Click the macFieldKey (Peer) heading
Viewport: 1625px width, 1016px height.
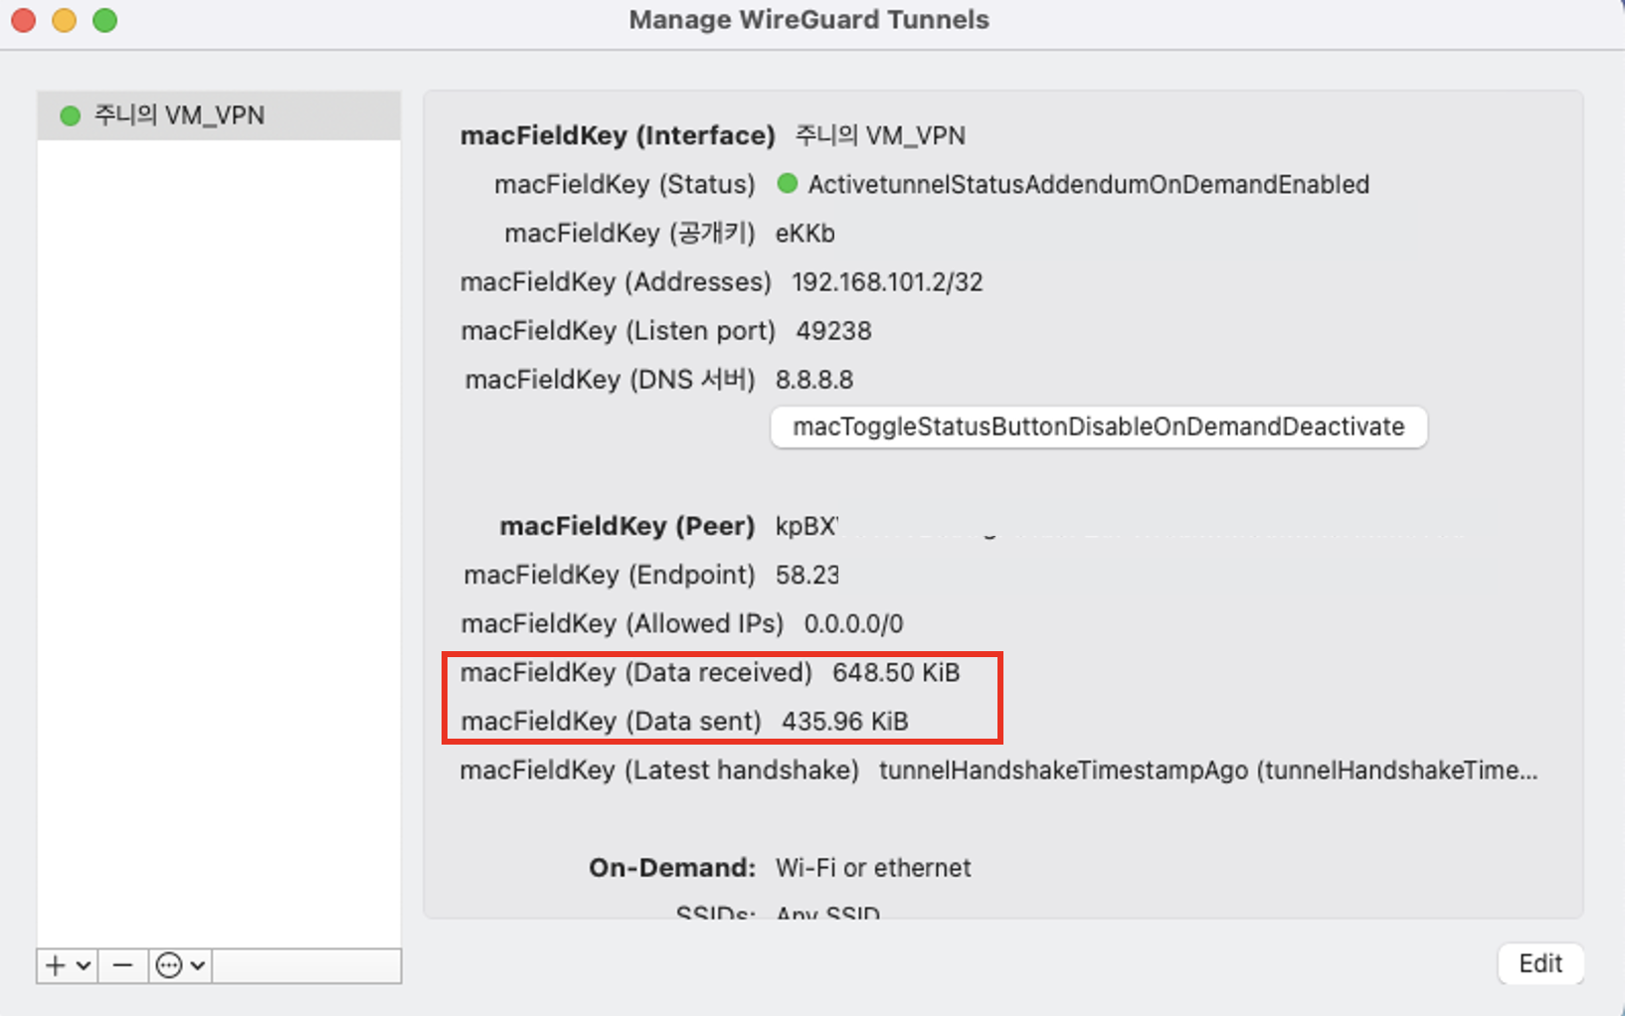(628, 526)
